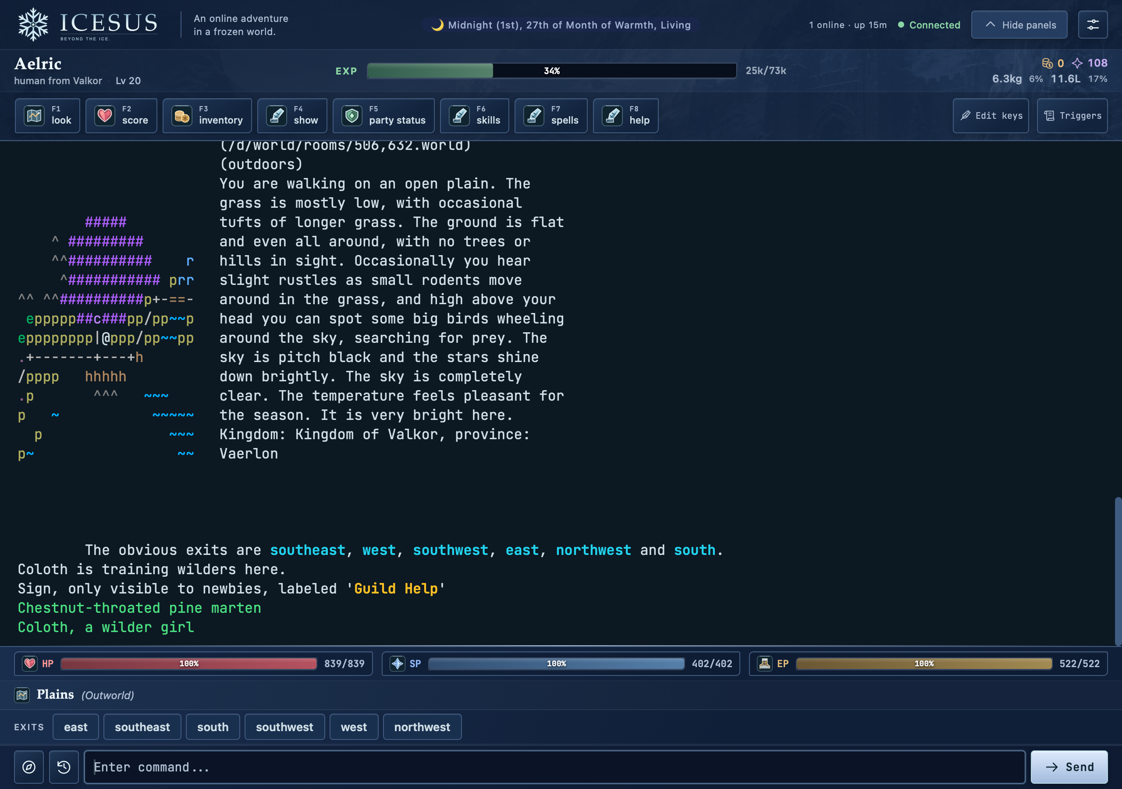Click the south exit button
The height and width of the screenshot is (789, 1122).
(213, 727)
